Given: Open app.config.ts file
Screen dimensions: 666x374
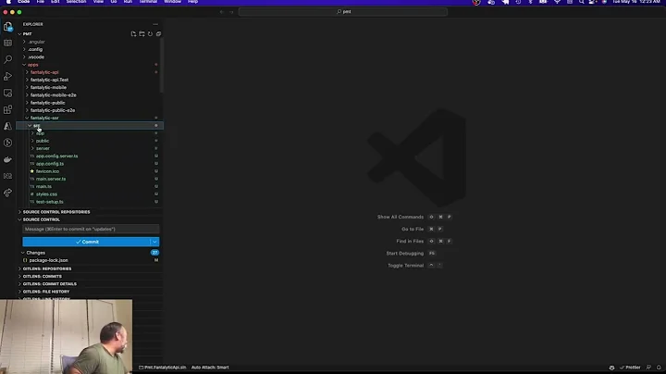Looking at the screenshot, I should point(50,164).
